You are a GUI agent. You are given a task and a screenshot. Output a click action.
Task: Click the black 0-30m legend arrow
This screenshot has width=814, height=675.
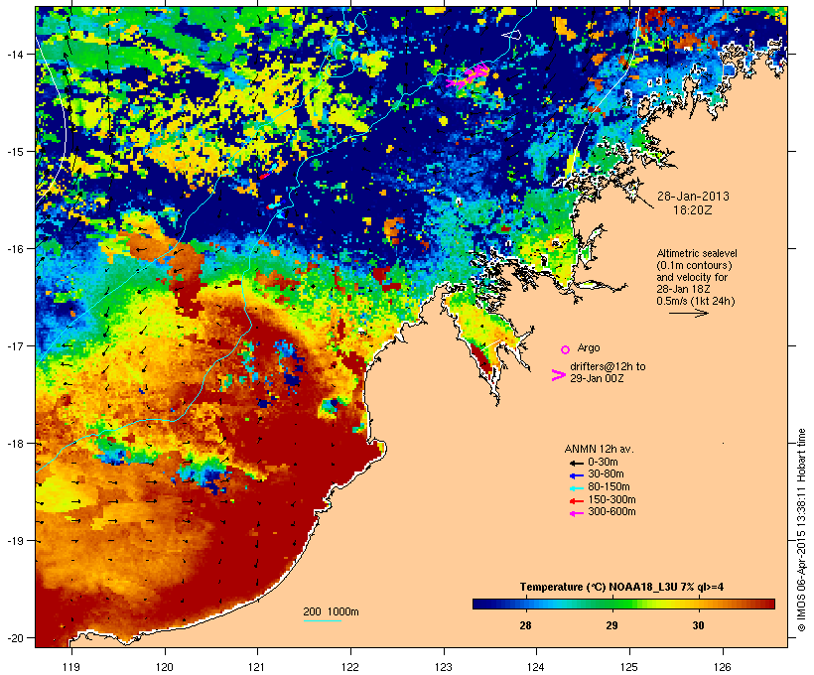pyautogui.click(x=576, y=464)
